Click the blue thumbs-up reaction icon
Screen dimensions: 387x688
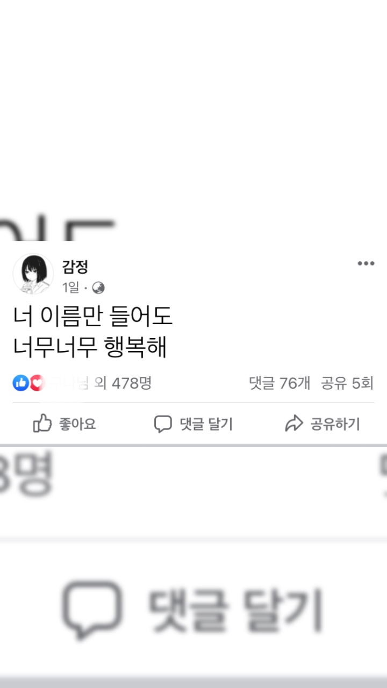point(20,383)
